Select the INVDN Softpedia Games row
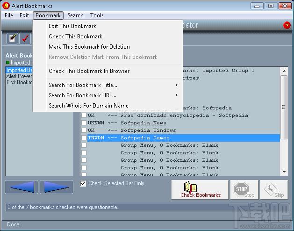This screenshot has width=294, height=231. click(x=184, y=138)
